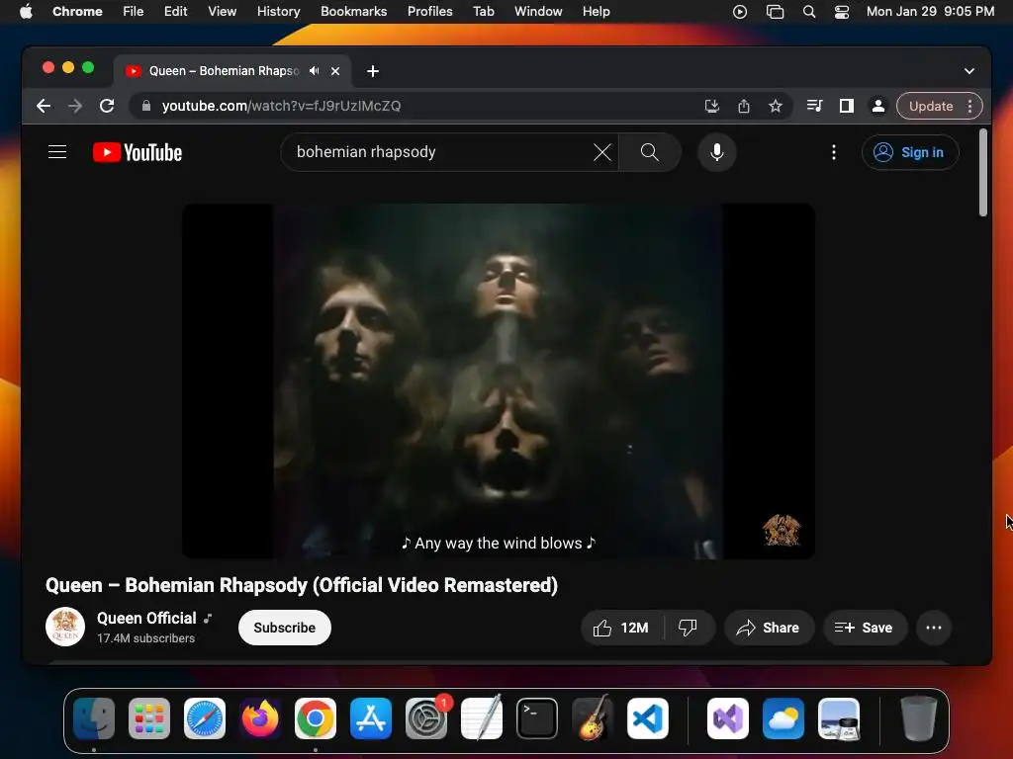The width and height of the screenshot is (1013, 759).
Task: Bookmark this tab with star icon
Action: (776, 106)
